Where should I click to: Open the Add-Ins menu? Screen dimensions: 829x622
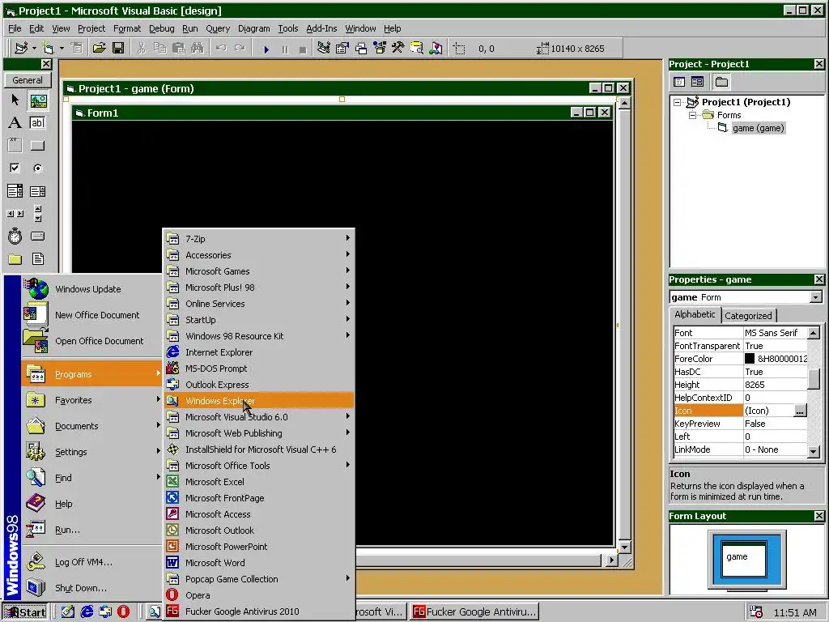(321, 28)
